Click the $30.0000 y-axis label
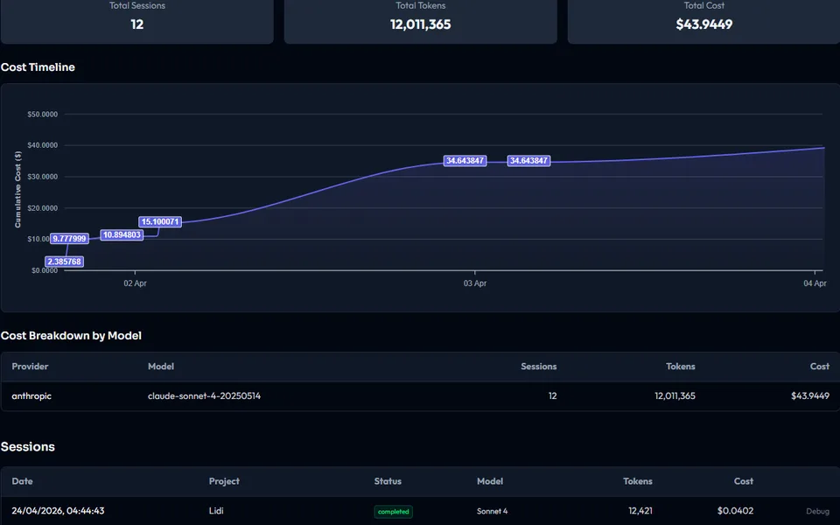This screenshot has width=840, height=525. tap(42, 177)
